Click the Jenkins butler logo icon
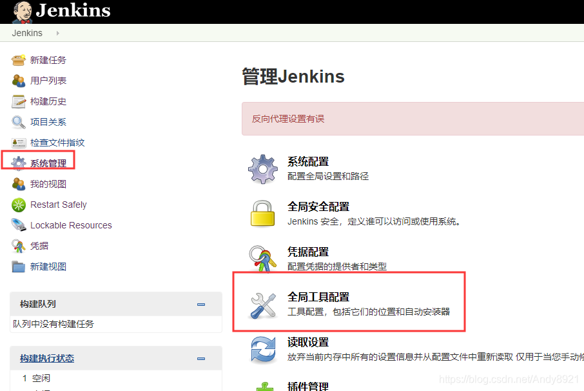This screenshot has height=391, width=584. point(22,12)
